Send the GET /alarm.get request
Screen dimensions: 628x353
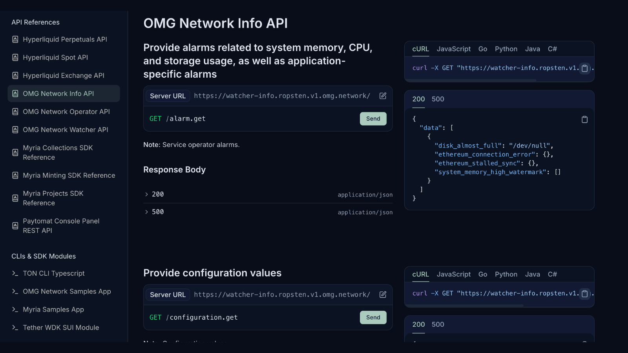373,119
